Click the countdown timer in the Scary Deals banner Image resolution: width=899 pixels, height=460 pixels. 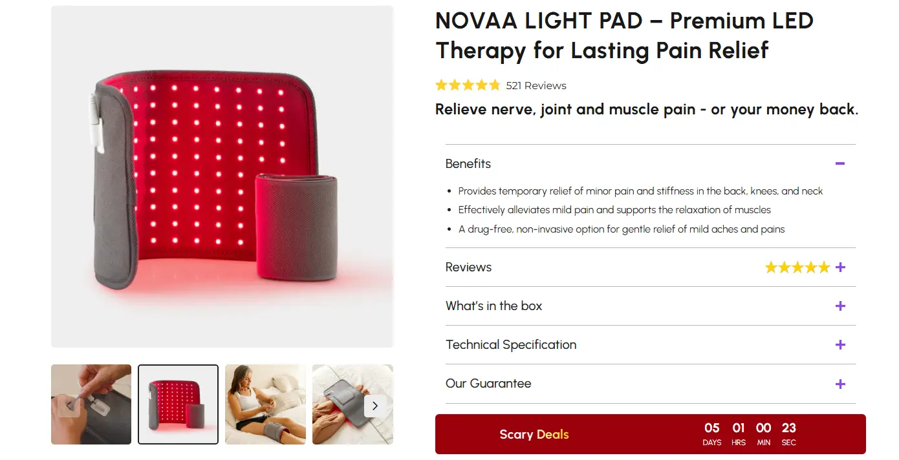coord(750,434)
